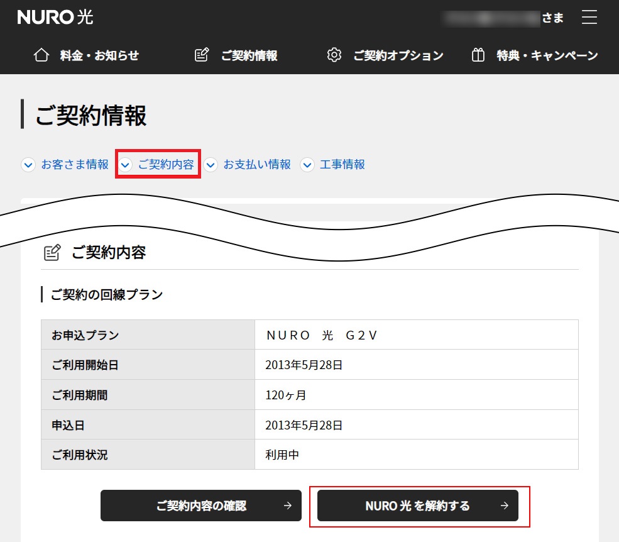
Task: Click the ご利用開始日 row label
Action: point(85,365)
